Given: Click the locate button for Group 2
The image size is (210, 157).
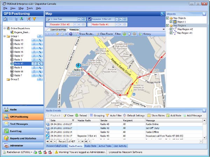Looking at the screenshot, I should [40, 80].
